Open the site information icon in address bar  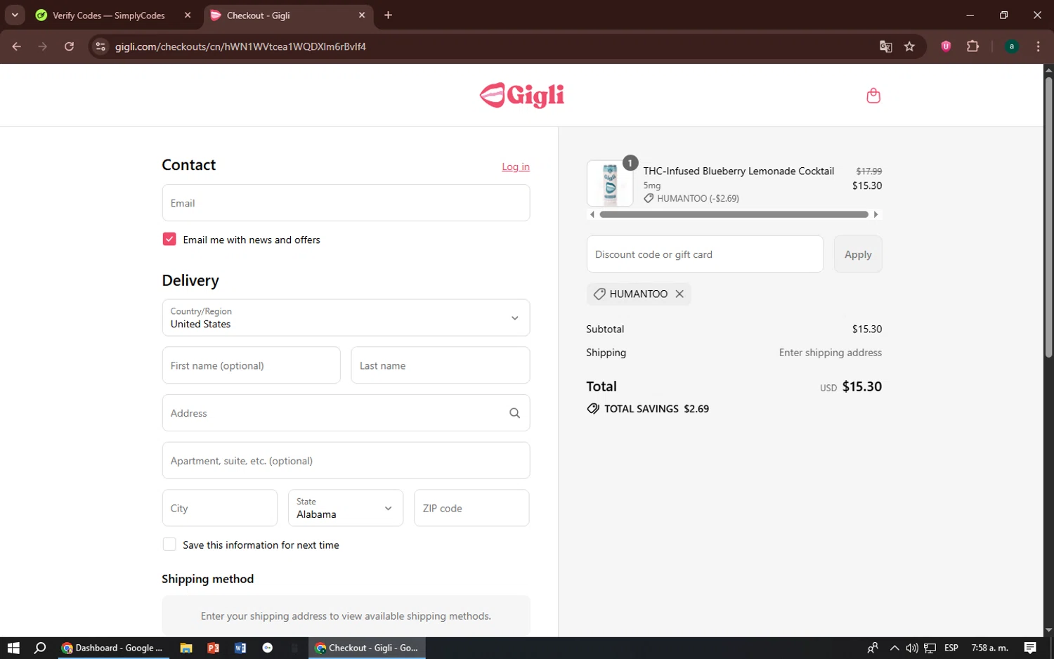coord(100,46)
